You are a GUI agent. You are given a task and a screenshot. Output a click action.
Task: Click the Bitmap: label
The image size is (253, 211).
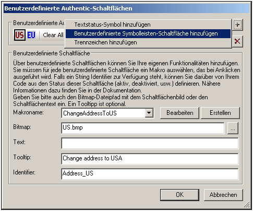click(x=22, y=127)
